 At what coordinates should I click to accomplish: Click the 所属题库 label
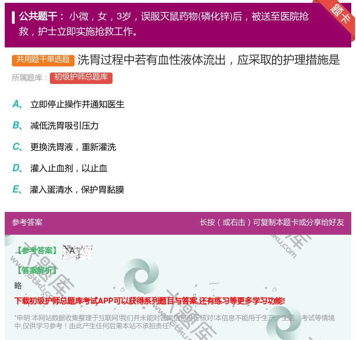[29, 78]
